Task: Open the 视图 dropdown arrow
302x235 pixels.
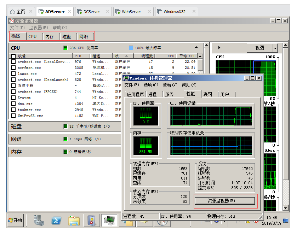Action: coord(275,48)
